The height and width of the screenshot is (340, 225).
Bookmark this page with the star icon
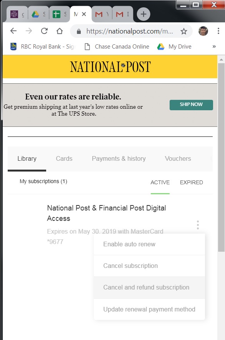(184, 31)
